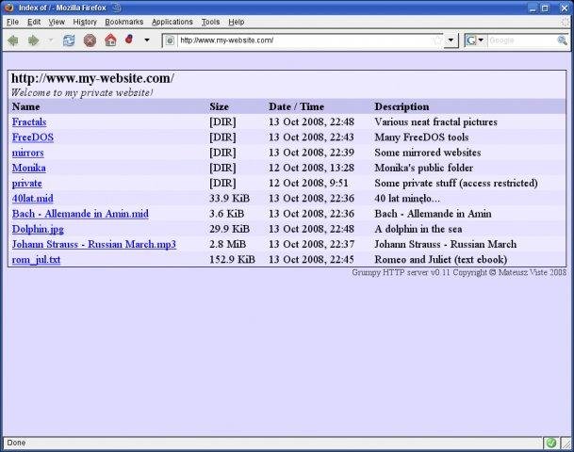Viewport: 574px width, 452px height.
Task: Click the search magnifier icon
Action: (560, 40)
